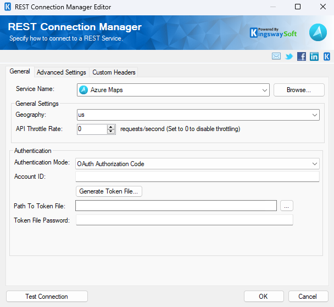
Task: Expand the Authentication Mode dropdown arrow
Action: click(x=315, y=164)
